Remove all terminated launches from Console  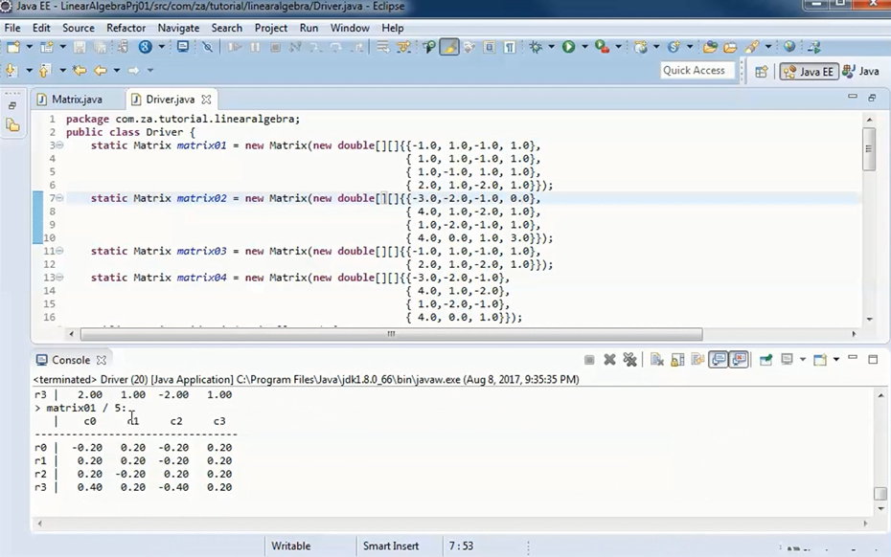click(x=629, y=359)
